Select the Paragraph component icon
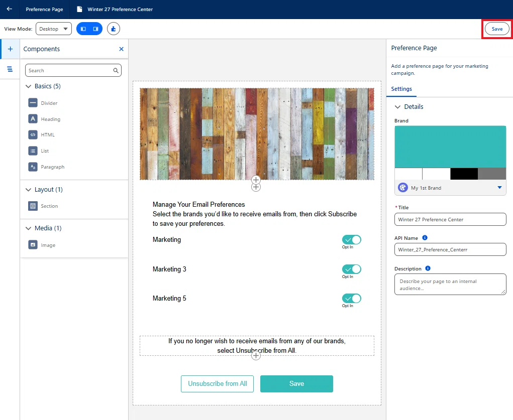This screenshot has width=513, height=420. click(33, 167)
